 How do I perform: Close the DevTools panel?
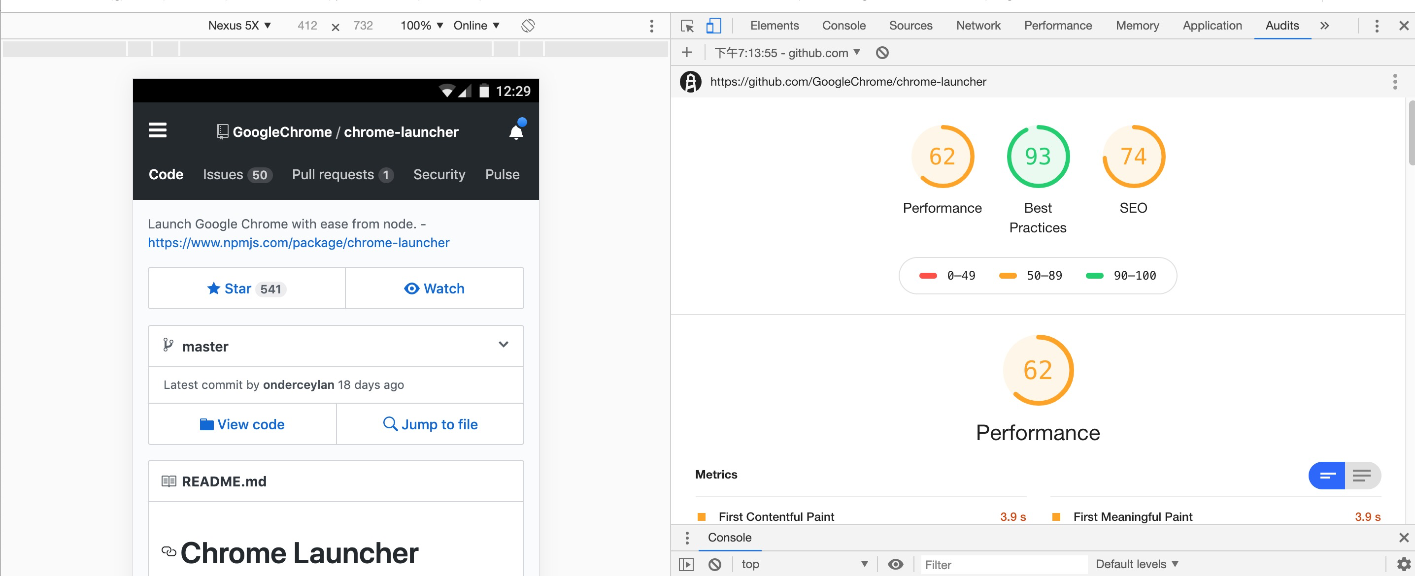[1404, 26]
